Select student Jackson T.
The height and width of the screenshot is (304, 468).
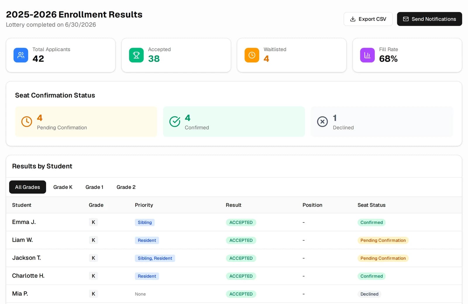coord(26,258)
